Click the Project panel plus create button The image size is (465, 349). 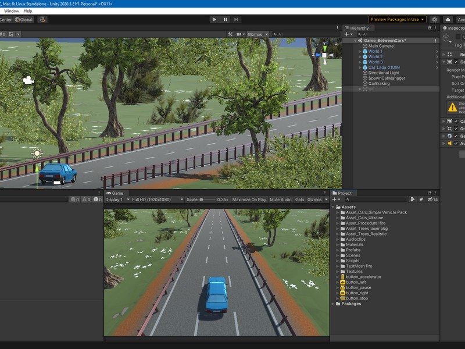pos(335,200)
